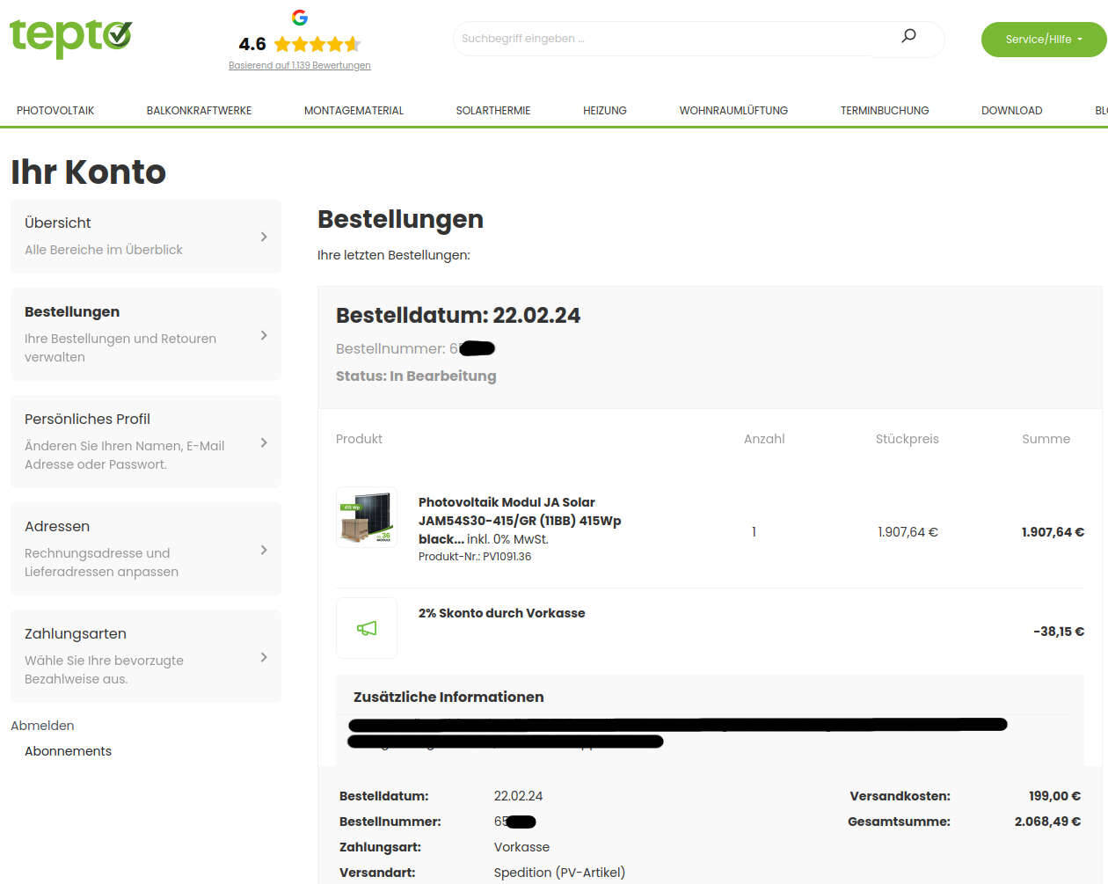
Task: Open the Adressen section
Action: click(146, 549)
